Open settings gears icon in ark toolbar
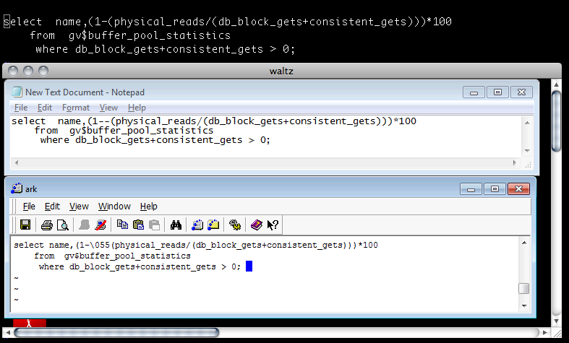This screenshot has height=343, width=569. pyautogui.click(x=235, y=225)
